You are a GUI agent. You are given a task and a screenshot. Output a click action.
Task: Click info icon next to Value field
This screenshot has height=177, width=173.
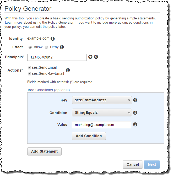[x=135, y=125]
